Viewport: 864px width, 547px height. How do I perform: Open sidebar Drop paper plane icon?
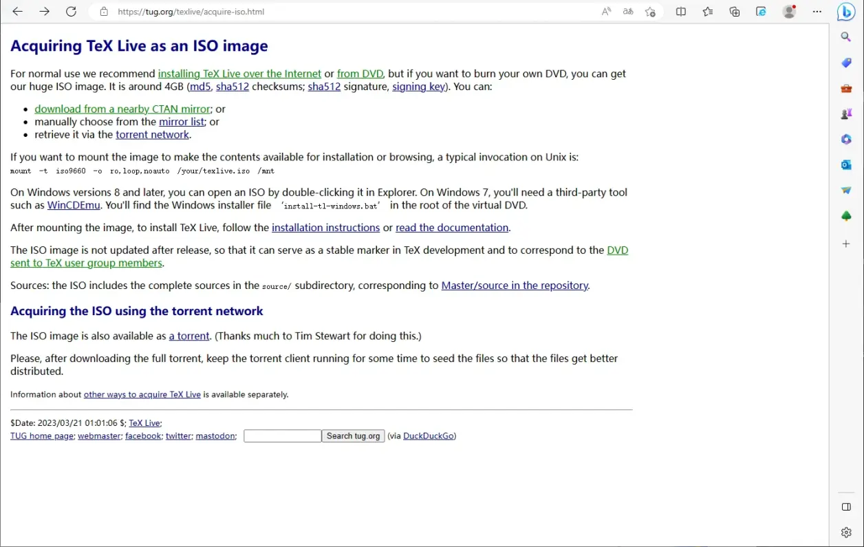pyautogui.click(x=846, y=191)
